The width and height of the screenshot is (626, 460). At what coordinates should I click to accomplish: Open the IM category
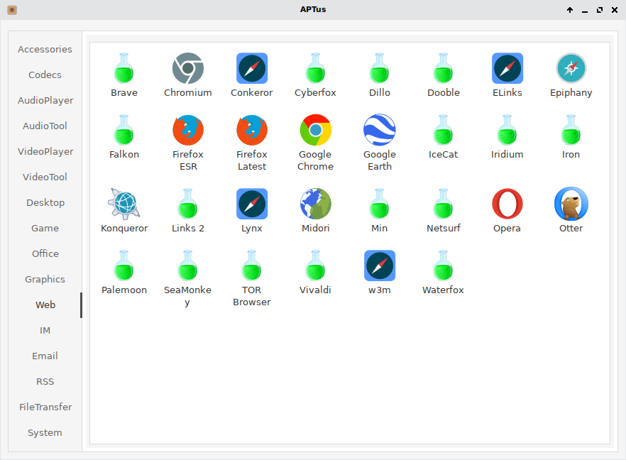point(45,330)
